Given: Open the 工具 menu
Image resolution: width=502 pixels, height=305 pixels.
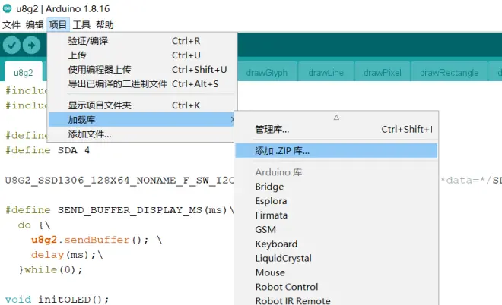Looking at the screenshot, I should pyautogui.click(x=81, y=25).
